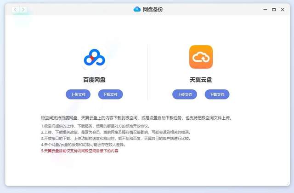
Task: Download files from 百度网盘
Action: 110,94
